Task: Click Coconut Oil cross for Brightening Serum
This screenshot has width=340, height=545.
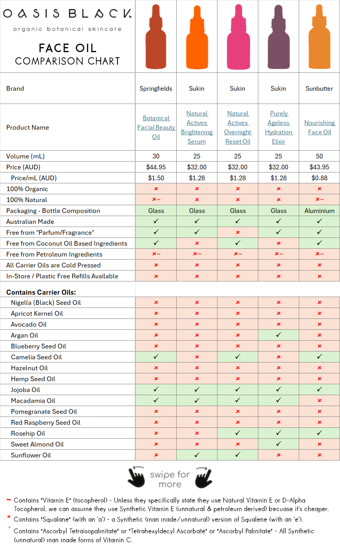Action: (x=197, y=243)
